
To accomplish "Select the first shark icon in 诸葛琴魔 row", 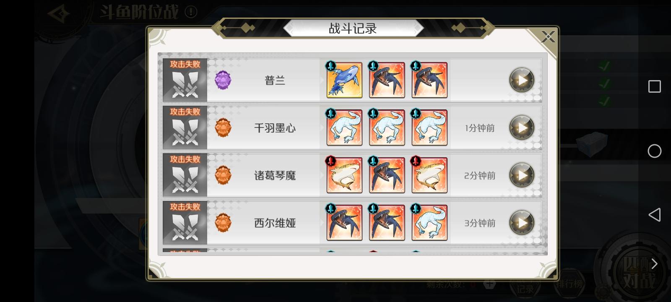I will tap(344, 175).
